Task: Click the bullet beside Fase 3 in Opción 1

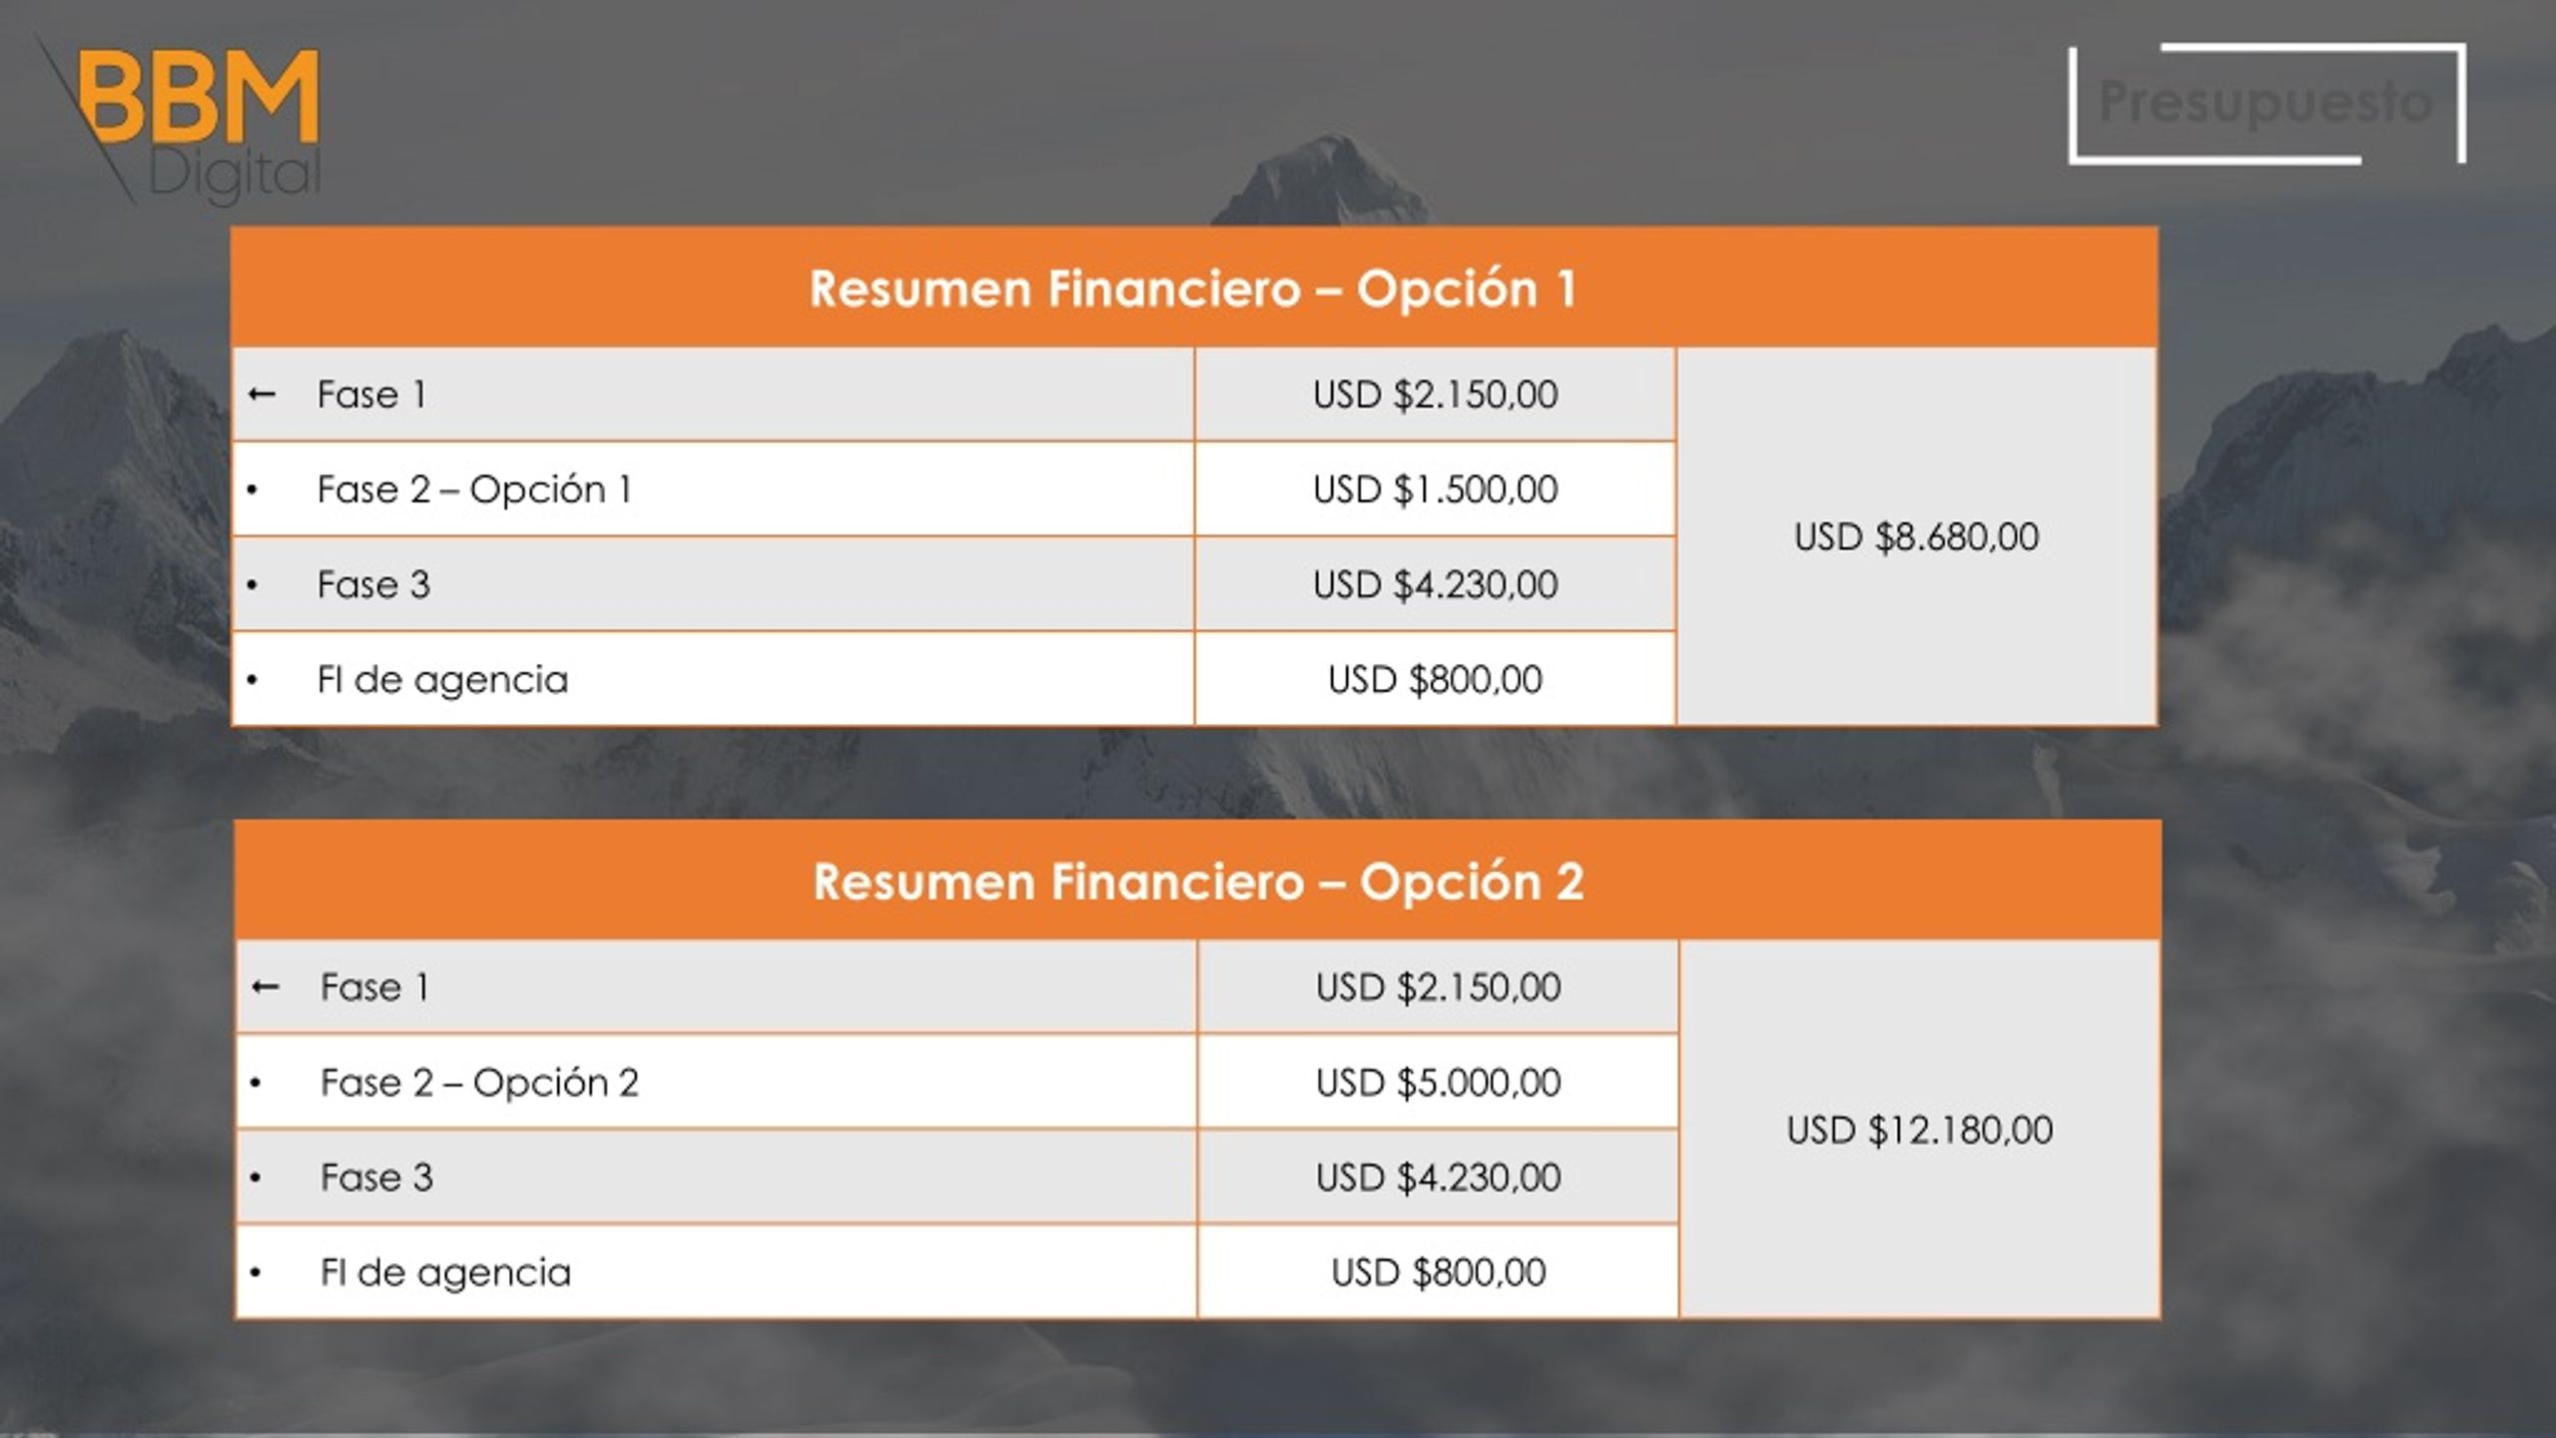Action: [252, 585]
